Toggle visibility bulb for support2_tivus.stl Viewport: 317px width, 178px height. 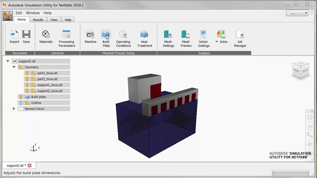click(27, 91)
